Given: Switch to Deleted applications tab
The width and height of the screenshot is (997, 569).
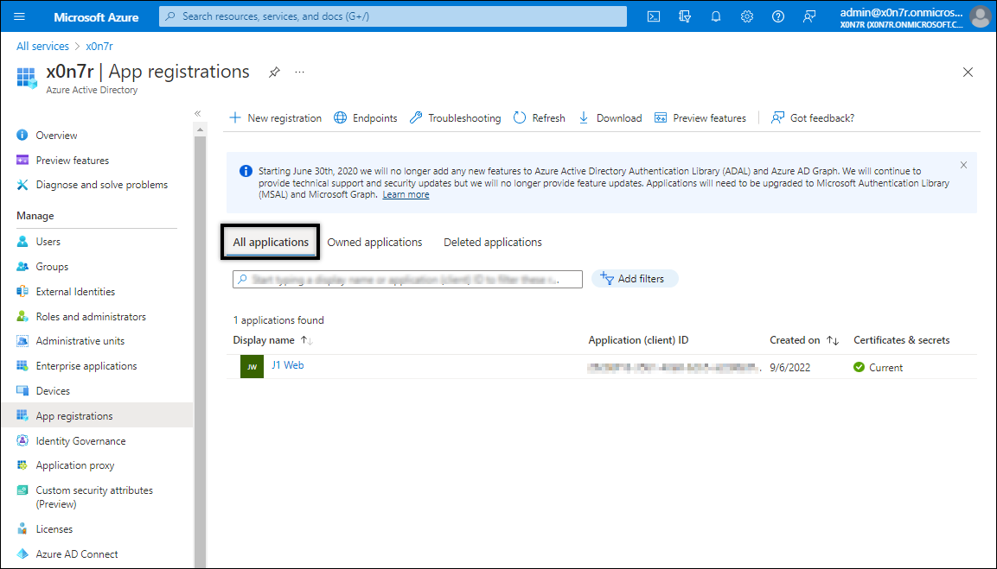Looking at the screenshot, I should point(493,243).
